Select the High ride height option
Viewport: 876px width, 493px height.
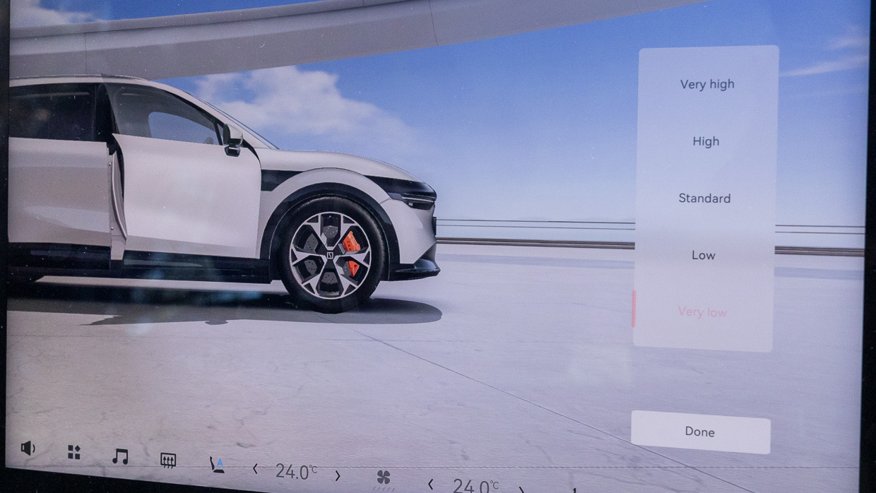706,141
